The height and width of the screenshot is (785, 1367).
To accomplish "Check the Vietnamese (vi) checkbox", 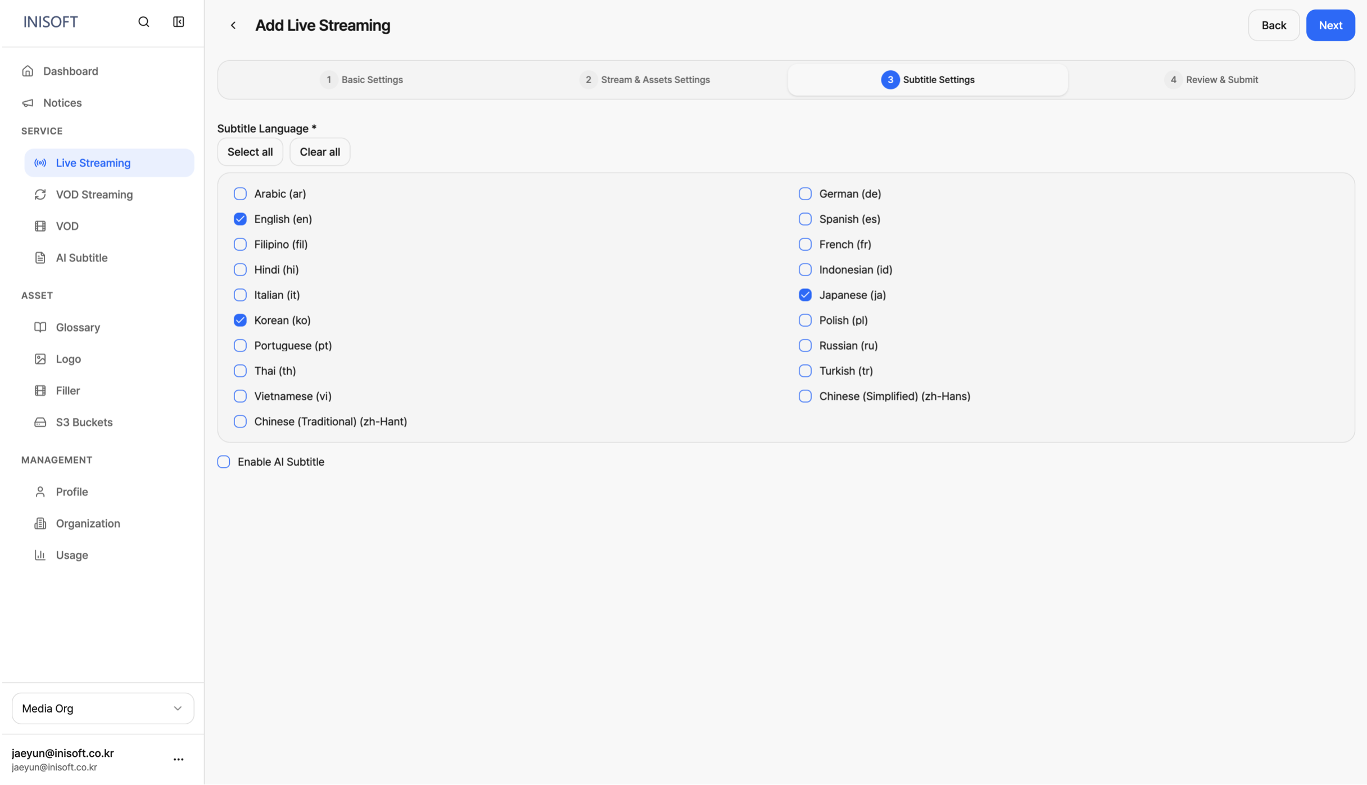I will coord(240,396).
